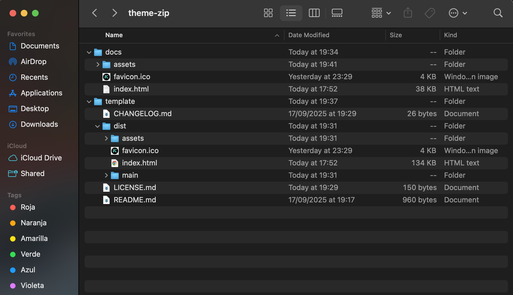Select the template folder icon
This screenshot has width=513, height=295.
[x=98, y=101]
